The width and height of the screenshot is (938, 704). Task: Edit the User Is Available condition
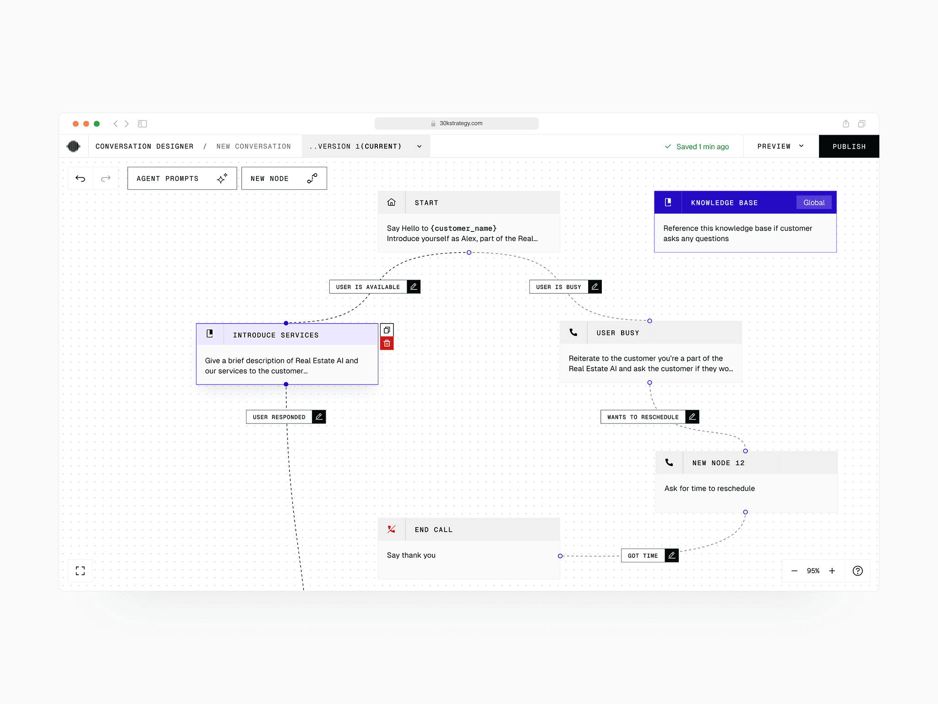coord(414,287)
